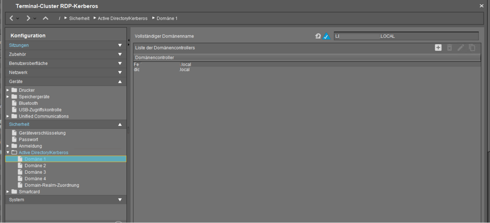Click the Sicherheit breadcrumb link

[79, 18]
